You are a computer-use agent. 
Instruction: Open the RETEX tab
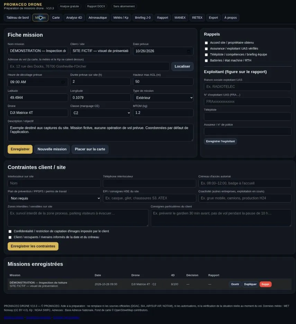(x=197, y=18)
